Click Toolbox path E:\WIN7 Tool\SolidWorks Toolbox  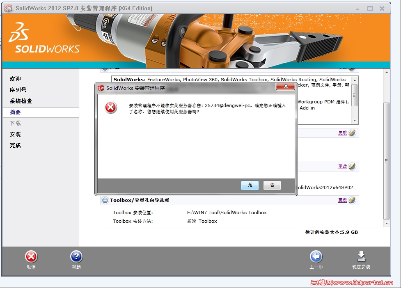click(x=227, y=213)
